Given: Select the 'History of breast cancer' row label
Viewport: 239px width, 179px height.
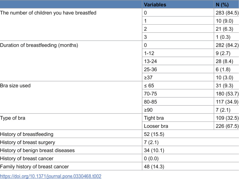Looking at the screenshot, I should tap(27, 159).
